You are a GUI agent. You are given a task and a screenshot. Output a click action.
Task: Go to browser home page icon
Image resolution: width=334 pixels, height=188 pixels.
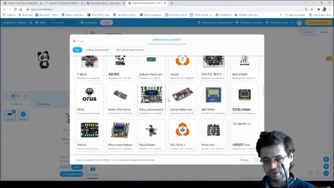[x=21, y=9]
